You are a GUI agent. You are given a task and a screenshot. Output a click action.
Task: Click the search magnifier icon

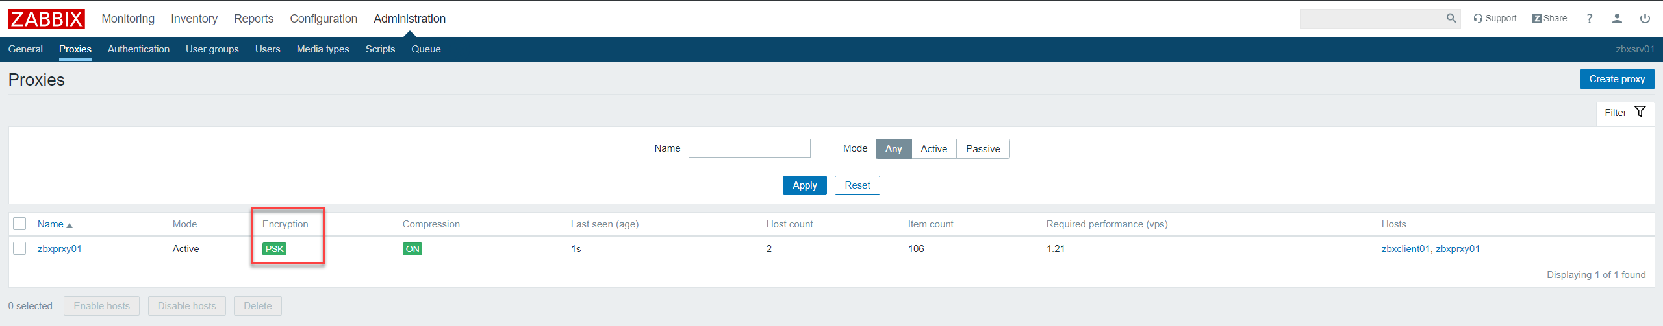[x=1451, y=19]
